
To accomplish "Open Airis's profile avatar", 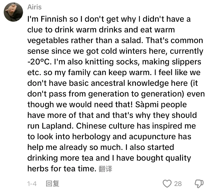I will [13, 12].
